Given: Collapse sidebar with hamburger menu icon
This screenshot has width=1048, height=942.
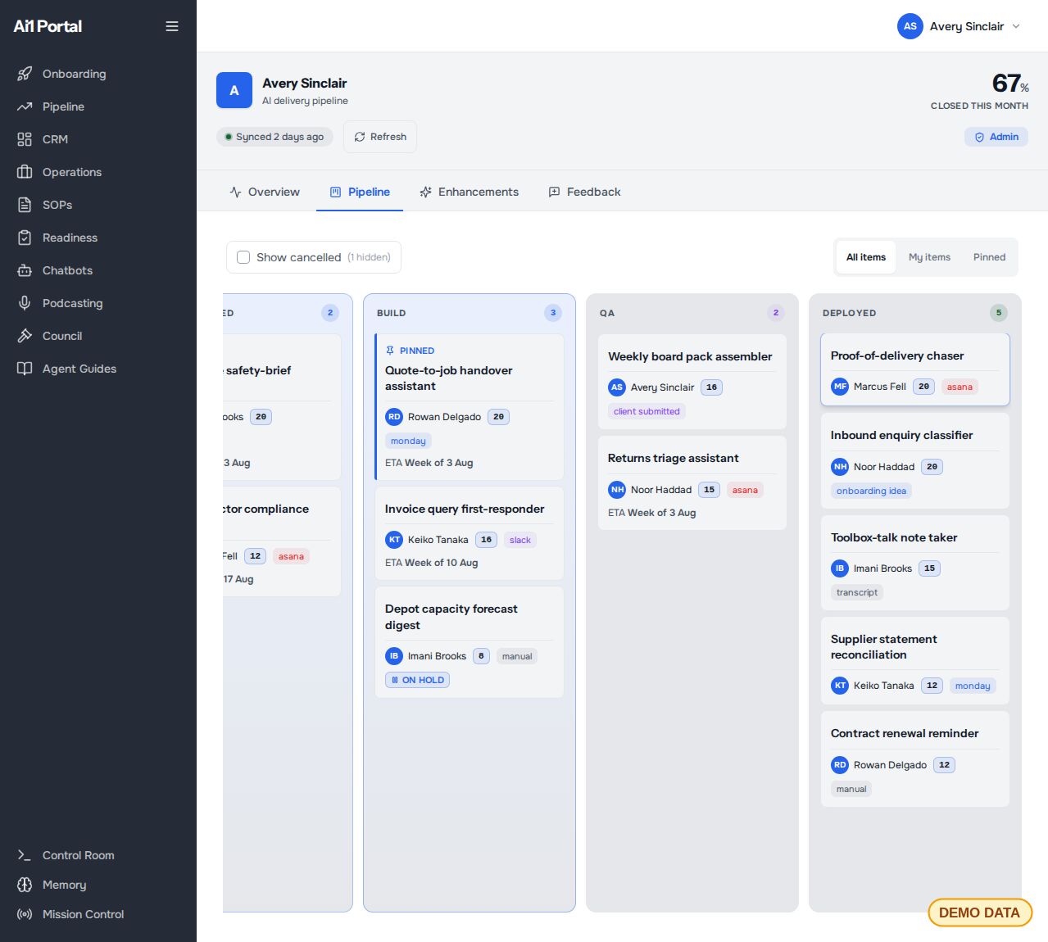Looking at the screenshot, I should click(172, 26).
